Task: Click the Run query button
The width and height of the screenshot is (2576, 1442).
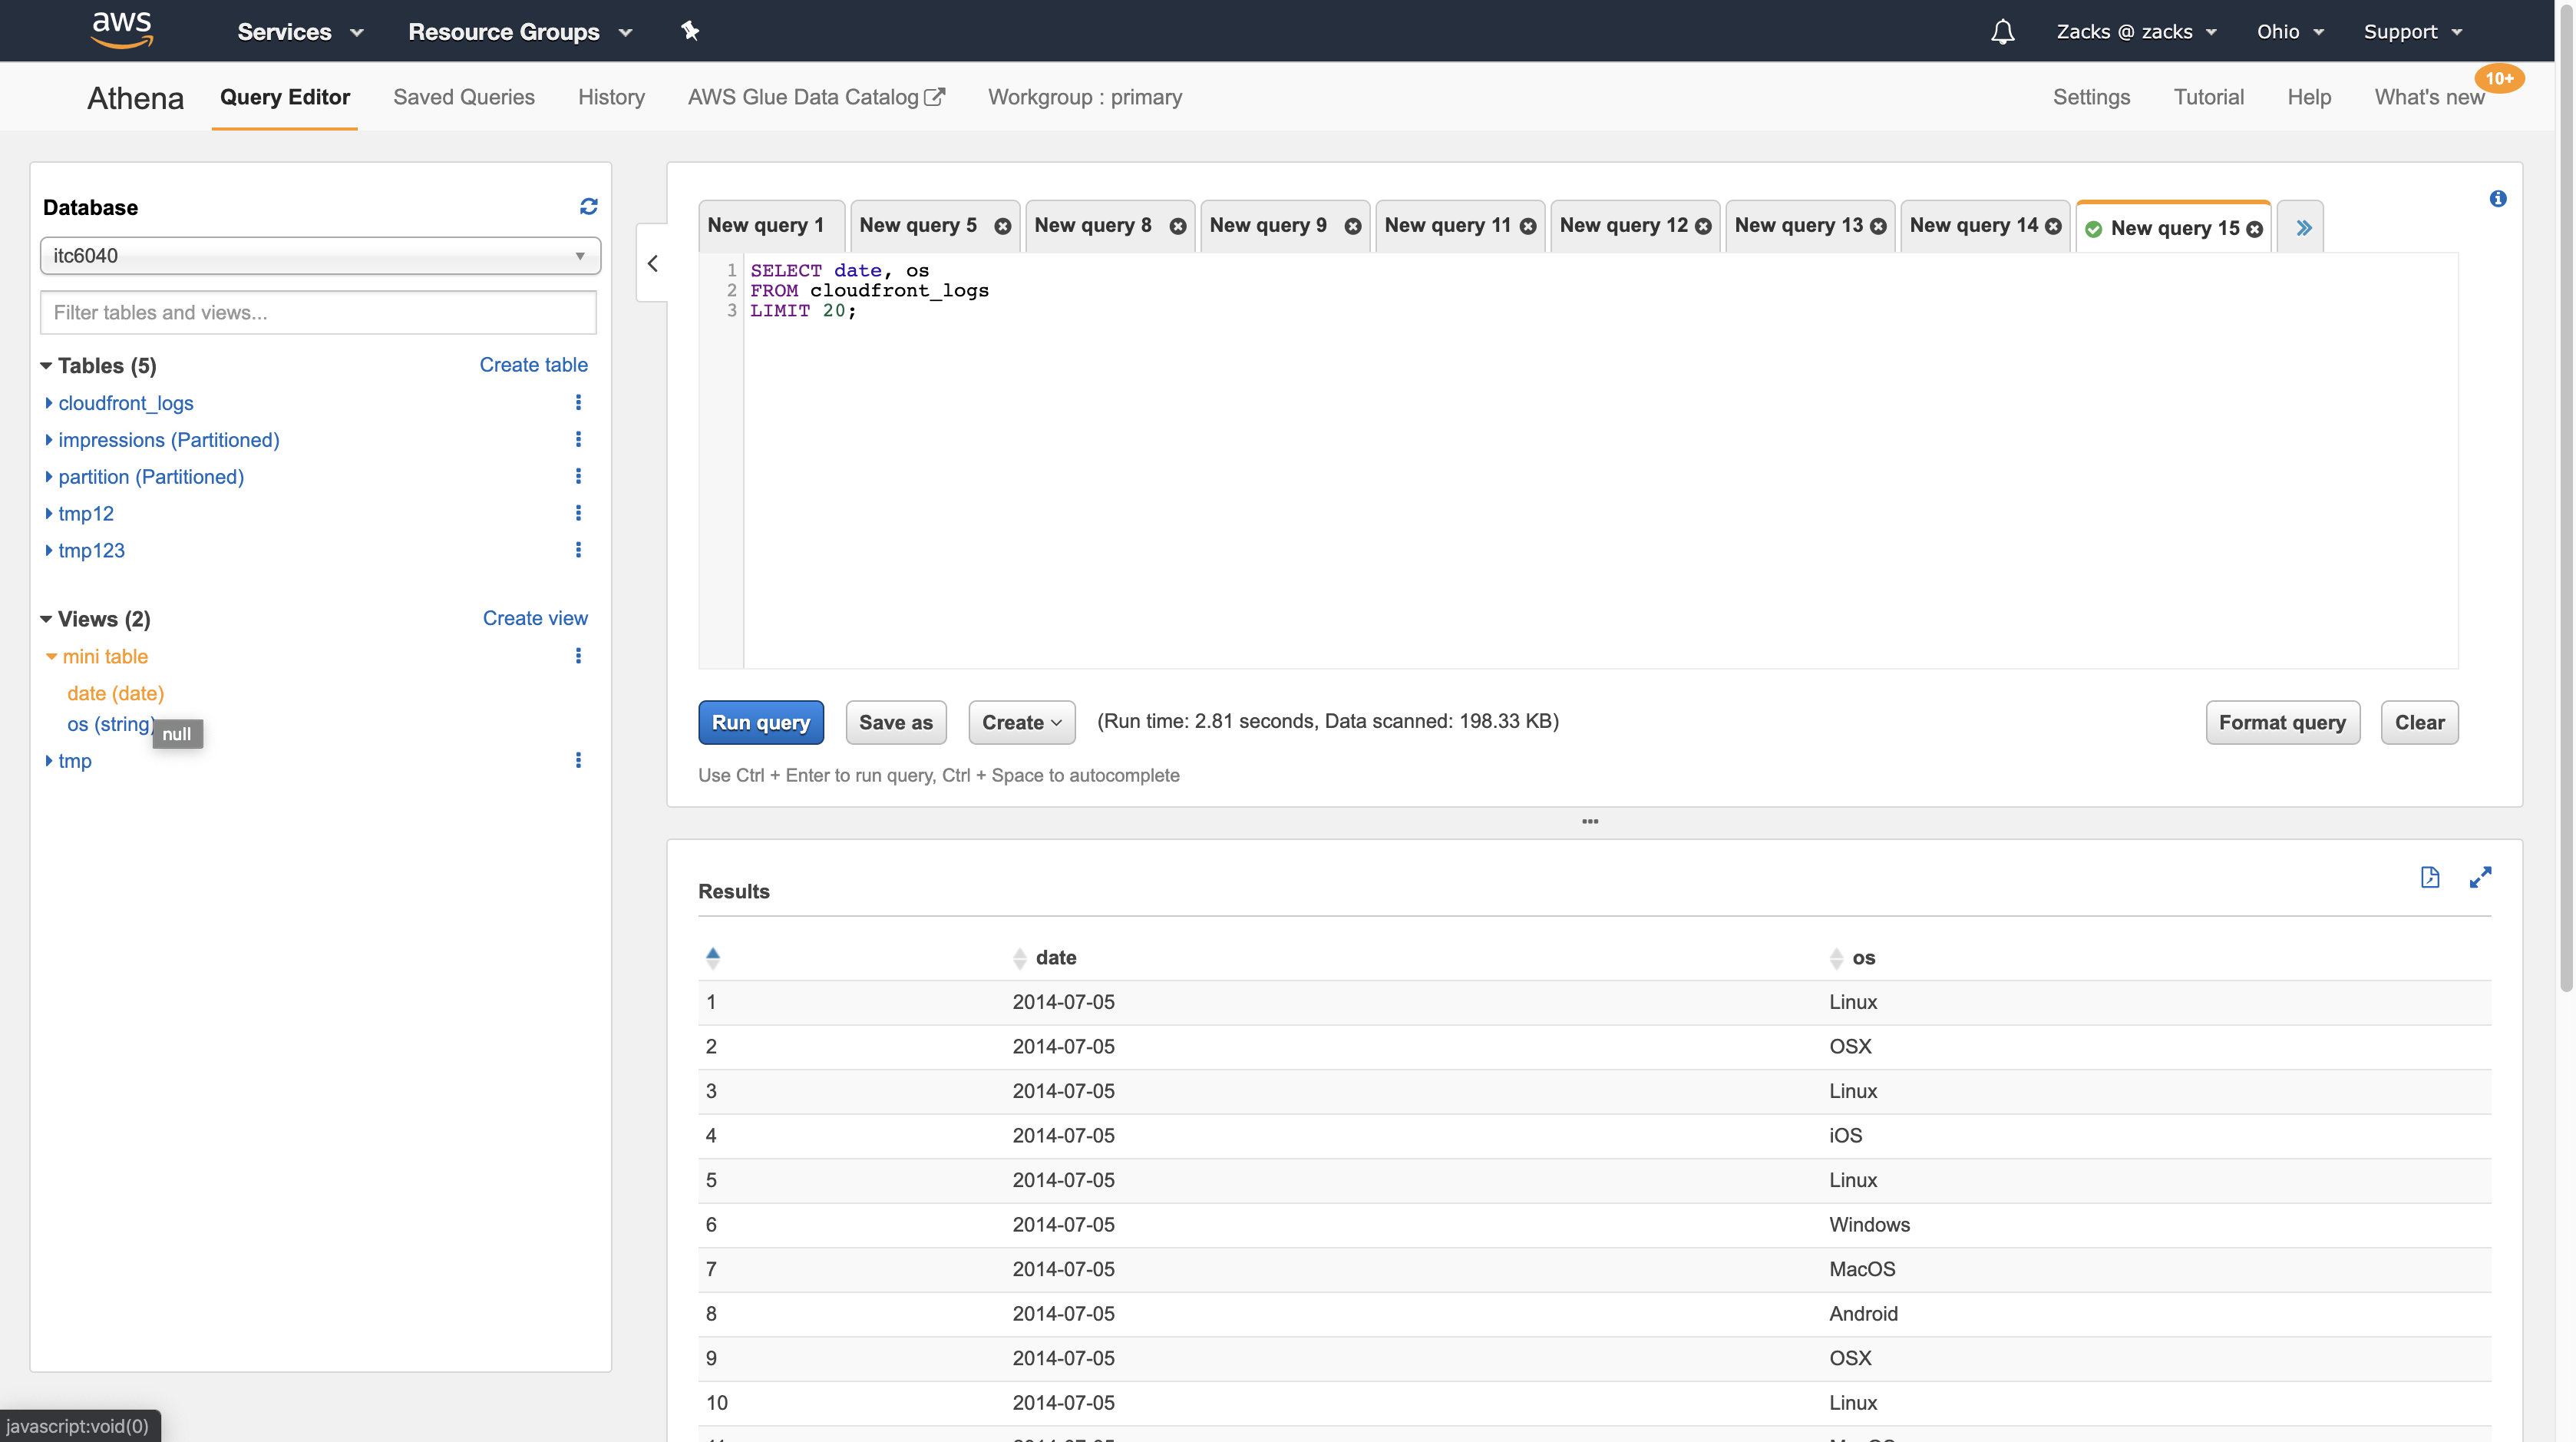Action: [760, 722]
